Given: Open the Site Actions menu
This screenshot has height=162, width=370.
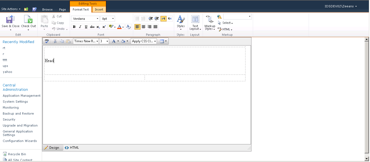Looking at the screenshot, I should pos(11,9).
